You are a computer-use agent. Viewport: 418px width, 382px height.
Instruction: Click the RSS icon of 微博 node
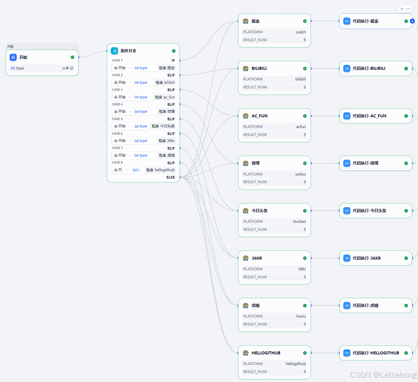pyautogui.click(x=245, y=163)
